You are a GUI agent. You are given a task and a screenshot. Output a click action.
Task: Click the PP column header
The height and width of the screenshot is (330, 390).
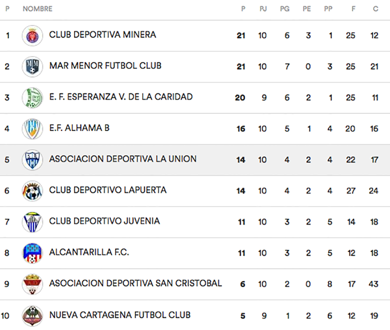coord(328,9)
